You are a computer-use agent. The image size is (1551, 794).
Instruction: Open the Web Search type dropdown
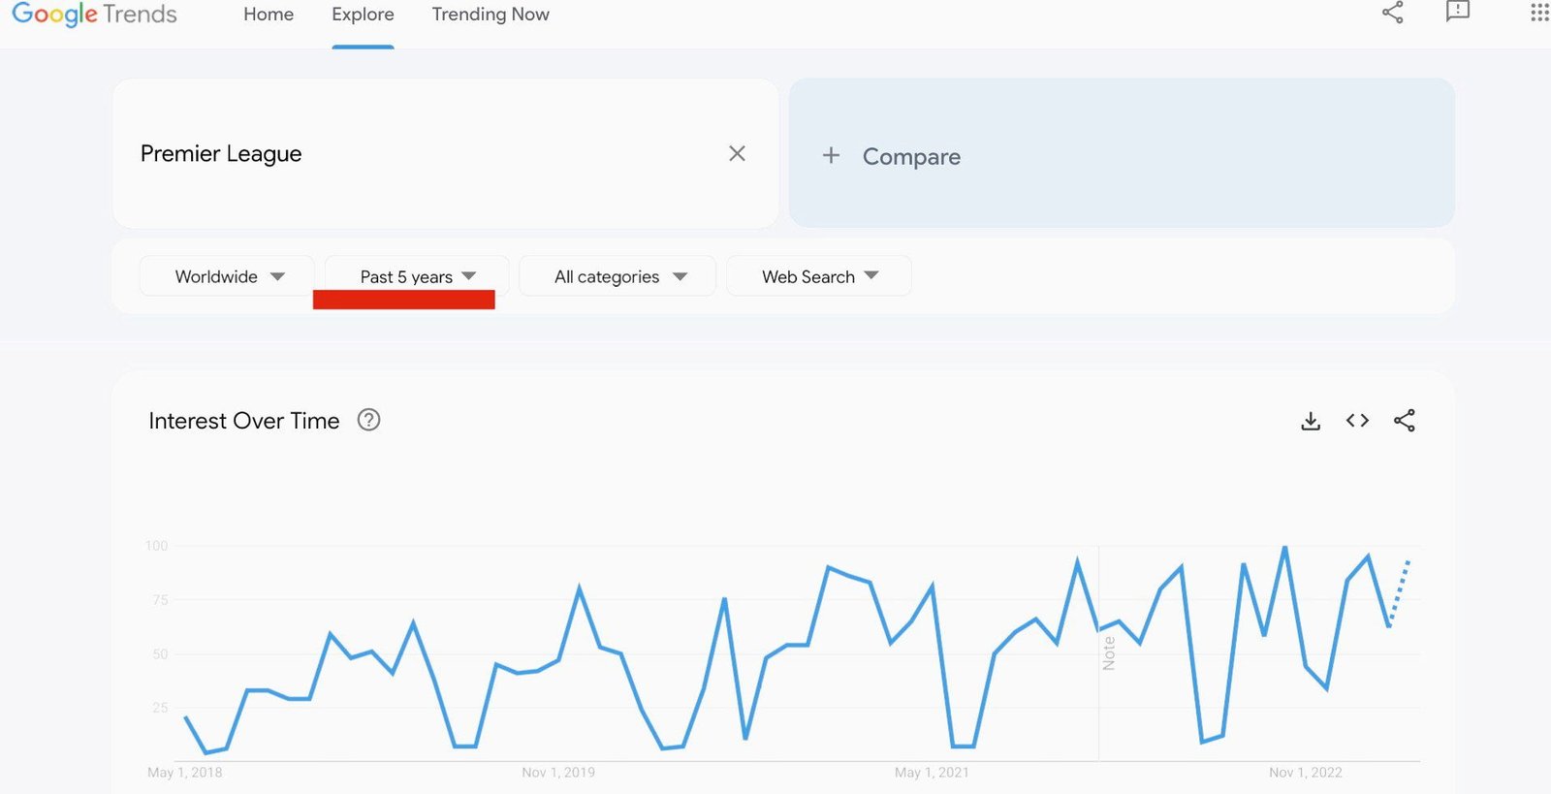click(818, 276)
